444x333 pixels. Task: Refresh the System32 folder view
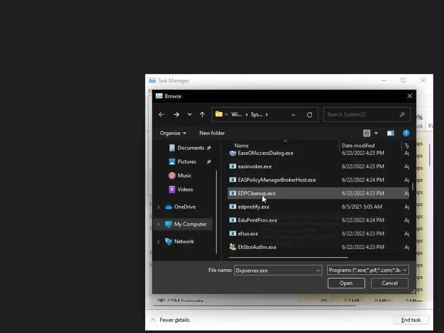coord(310,114)
